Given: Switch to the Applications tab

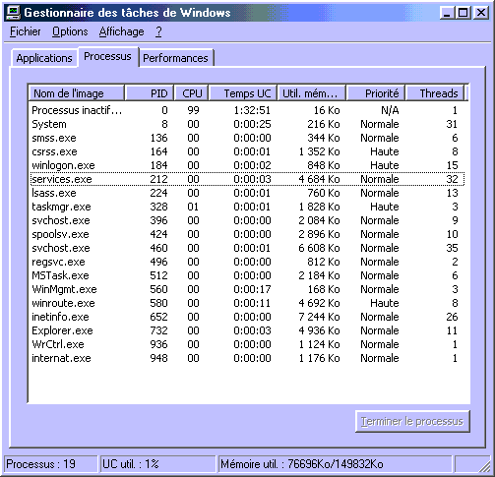Looking at the screenshot, I should (44, 58).
